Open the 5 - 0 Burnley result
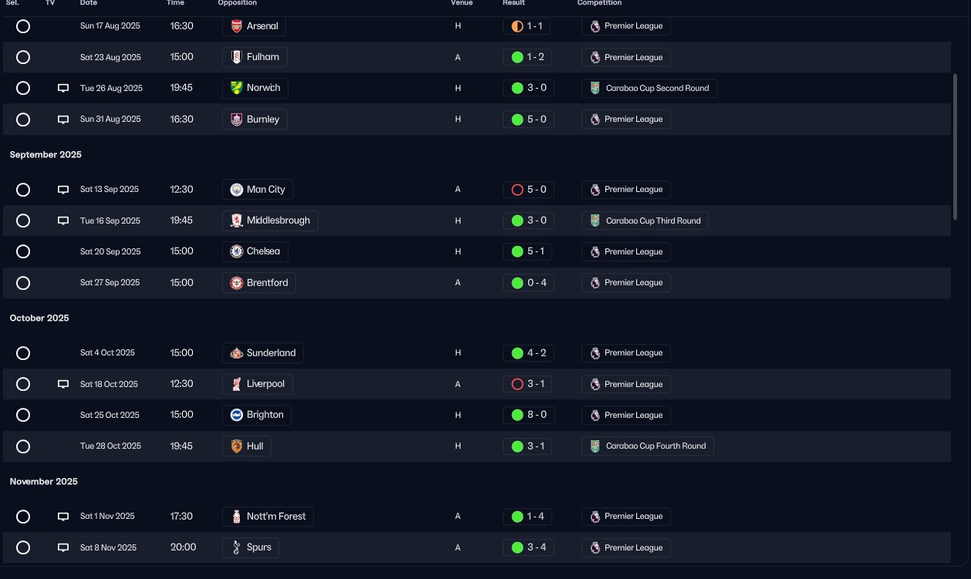 tap(528, 120)
